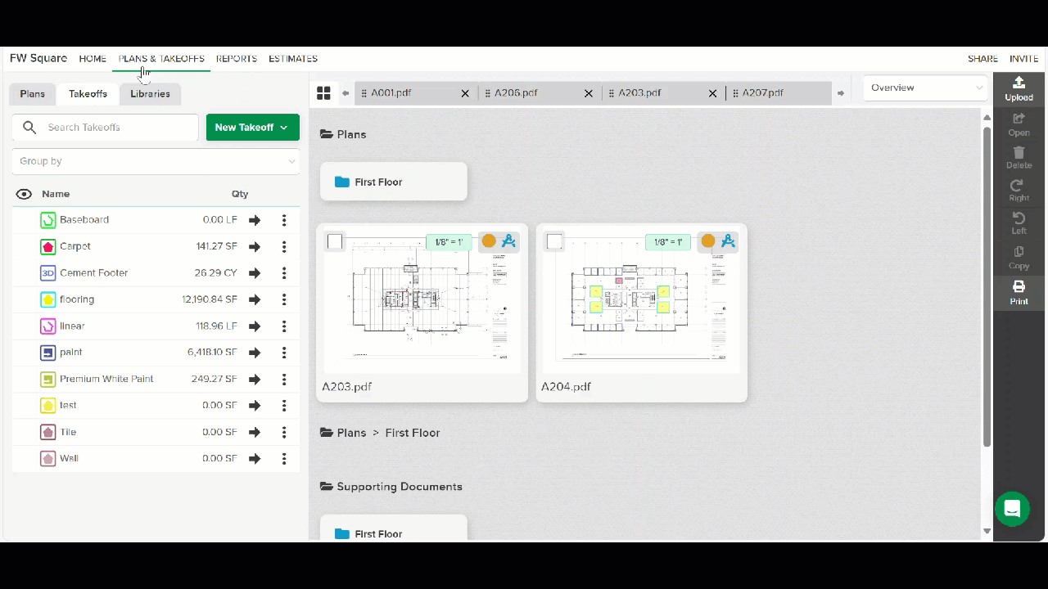Click the search magnifier icon
Viewport: 1048px width, 589px height.
pyautogui.click(x=29, y=128)
